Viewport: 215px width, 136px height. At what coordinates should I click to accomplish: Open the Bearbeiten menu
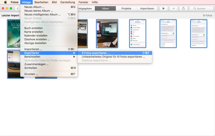(x=41, y=2)
